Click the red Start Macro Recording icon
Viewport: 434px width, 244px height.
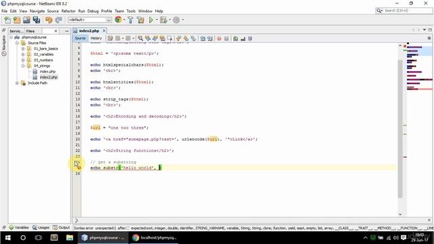pos(219,39)
